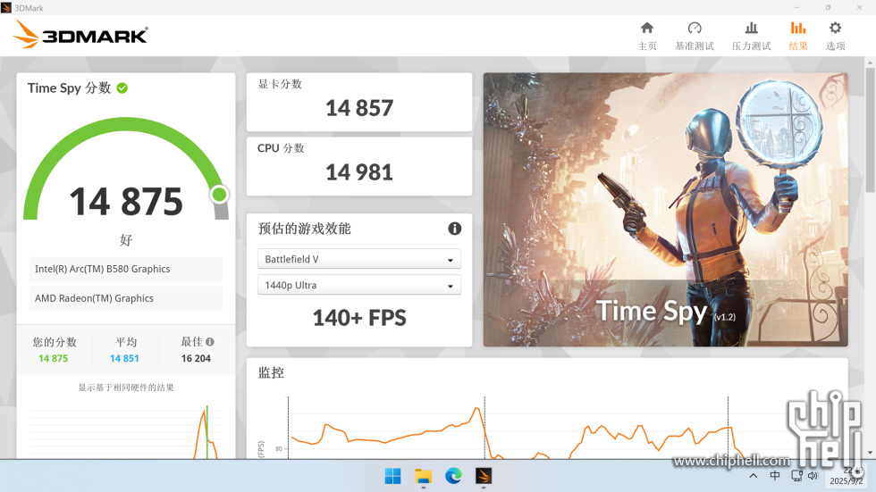Click the 140+ FPS estimate

click(x=359, y=318)
